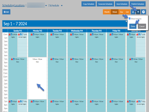The image size is (149, 112).
Task: Click warning triangle on Friday 7pm Nights shift
Action: [110, 102]
